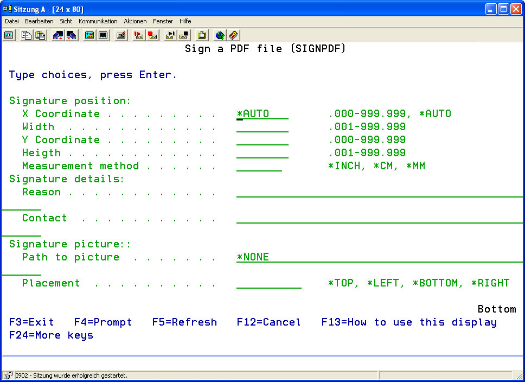This screenshot has width=525, height=382.
Task: Click the Copy toolbar icon
Action: pyautogui.click(x=26, y=35)
